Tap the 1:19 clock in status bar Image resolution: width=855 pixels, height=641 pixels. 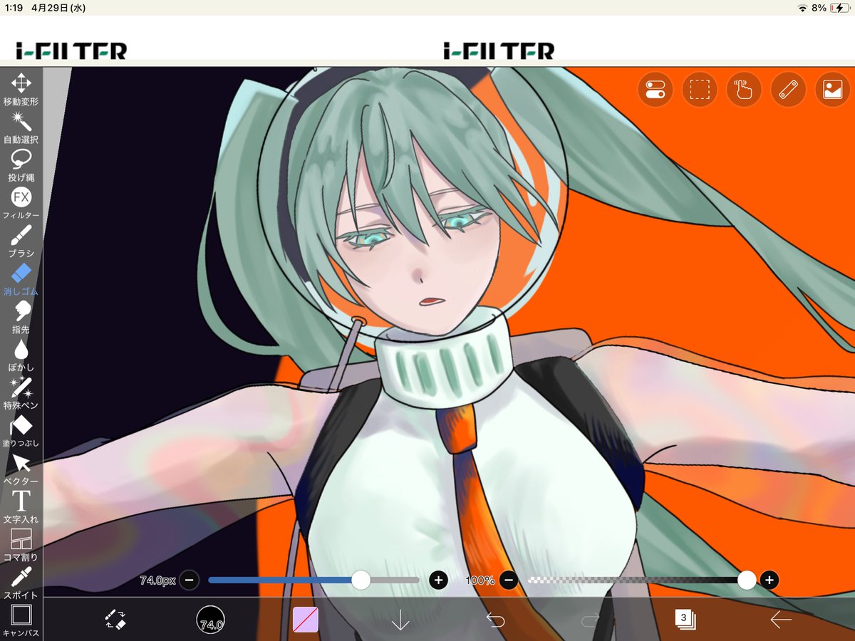point(14,8)
